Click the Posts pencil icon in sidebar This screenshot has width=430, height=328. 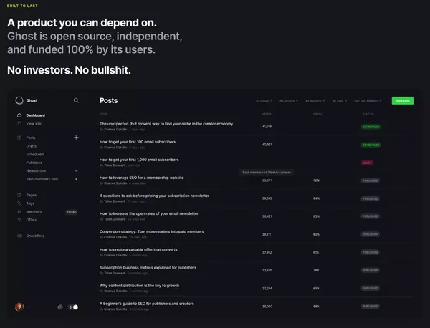(19, 138)
